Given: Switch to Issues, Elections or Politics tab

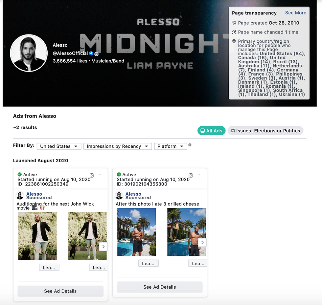Looking at the screenshot, I should coord(265,131).
